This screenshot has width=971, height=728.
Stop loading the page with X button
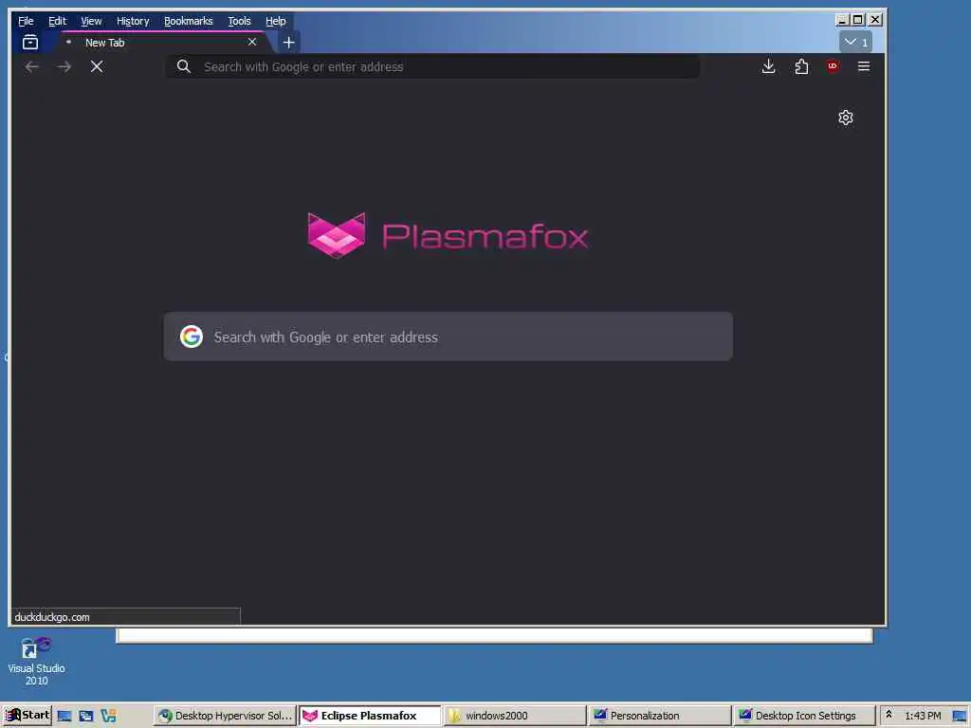pyautogui.click(x=97, y=66)
